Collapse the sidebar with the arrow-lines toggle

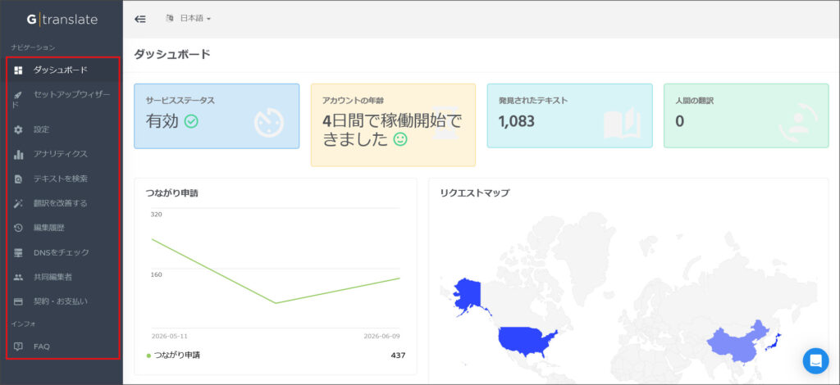click(139, 19)
